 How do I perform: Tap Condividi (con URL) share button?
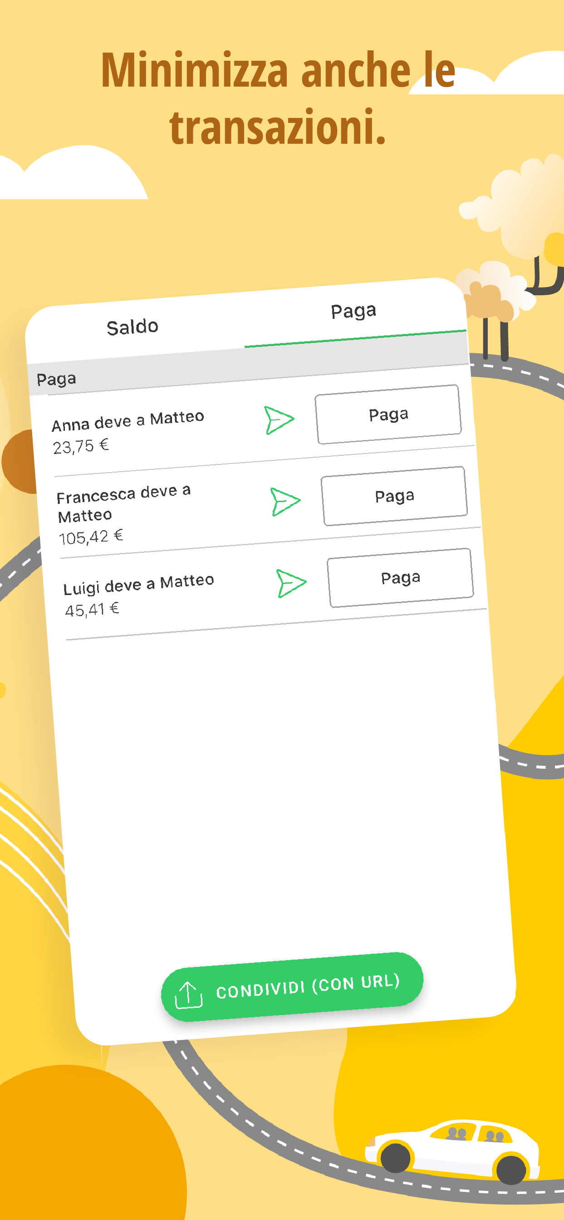[x=292, y=987]
